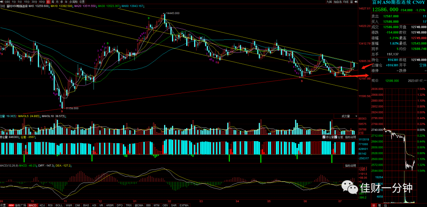
Task: Select the 筹 tab under the intraday chart
Action: (x=379, y=205)
